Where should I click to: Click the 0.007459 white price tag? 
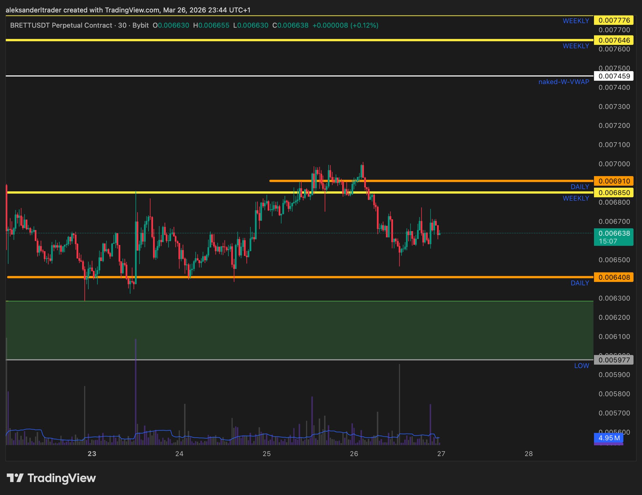[613, 76]
